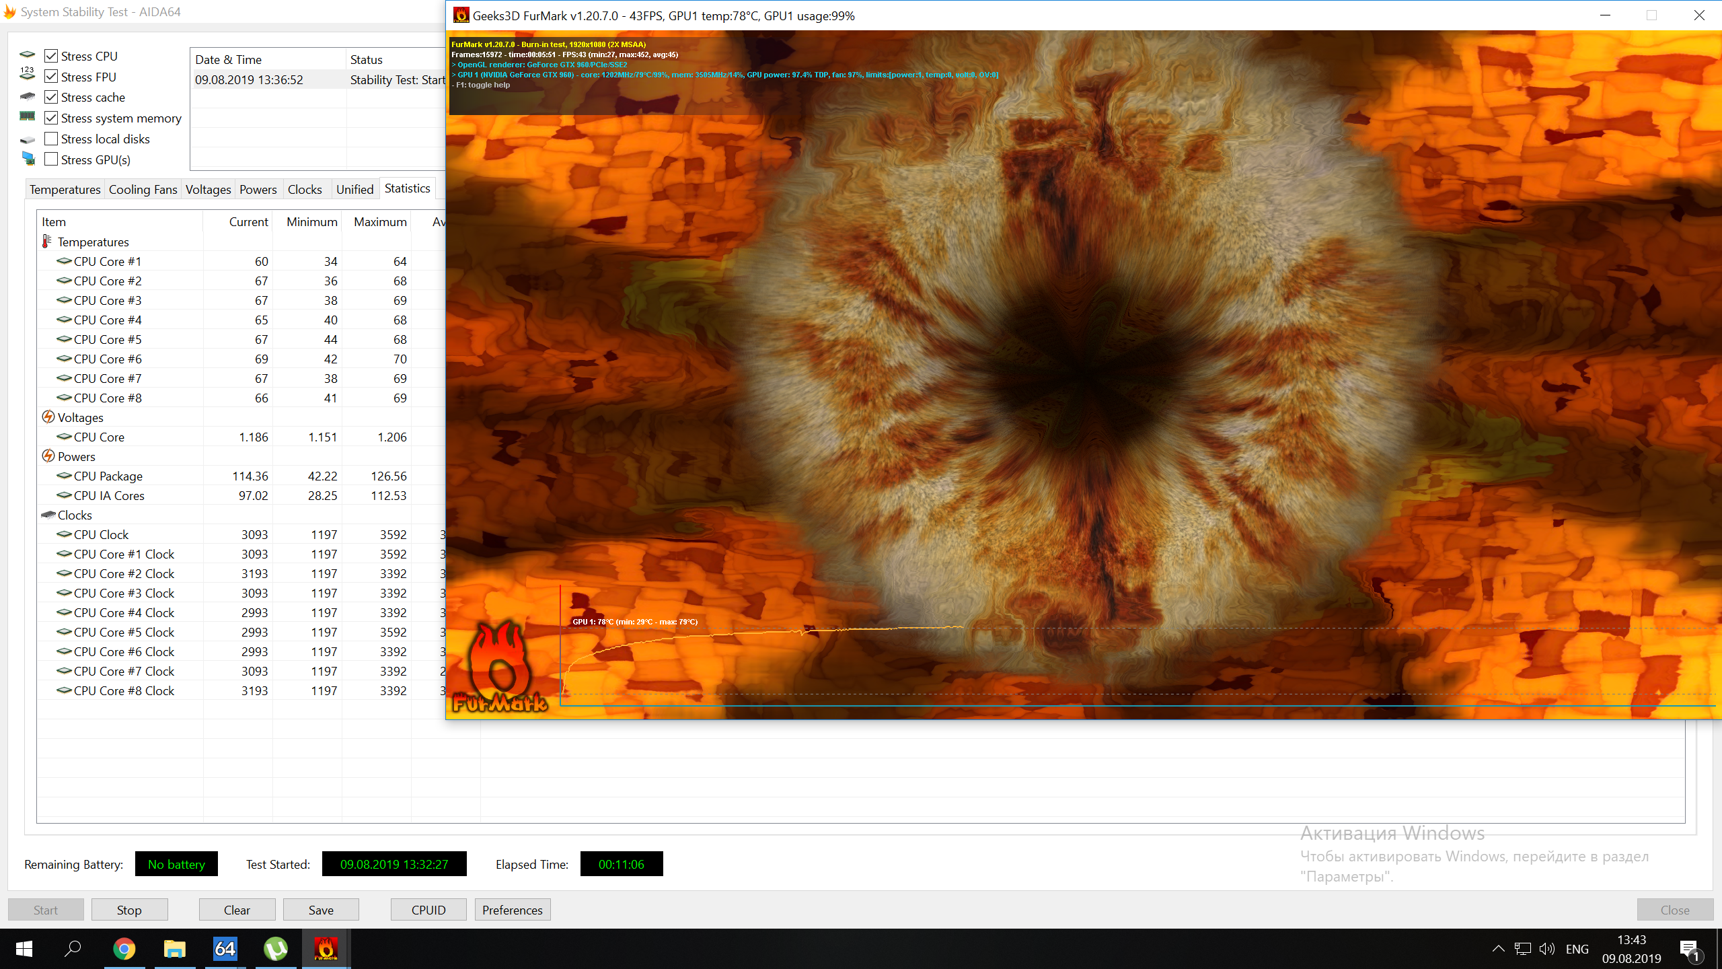The image size is (1722, 969).
Task: Collapse the Temperatures group in the statistics list
Action: point(93,242)
